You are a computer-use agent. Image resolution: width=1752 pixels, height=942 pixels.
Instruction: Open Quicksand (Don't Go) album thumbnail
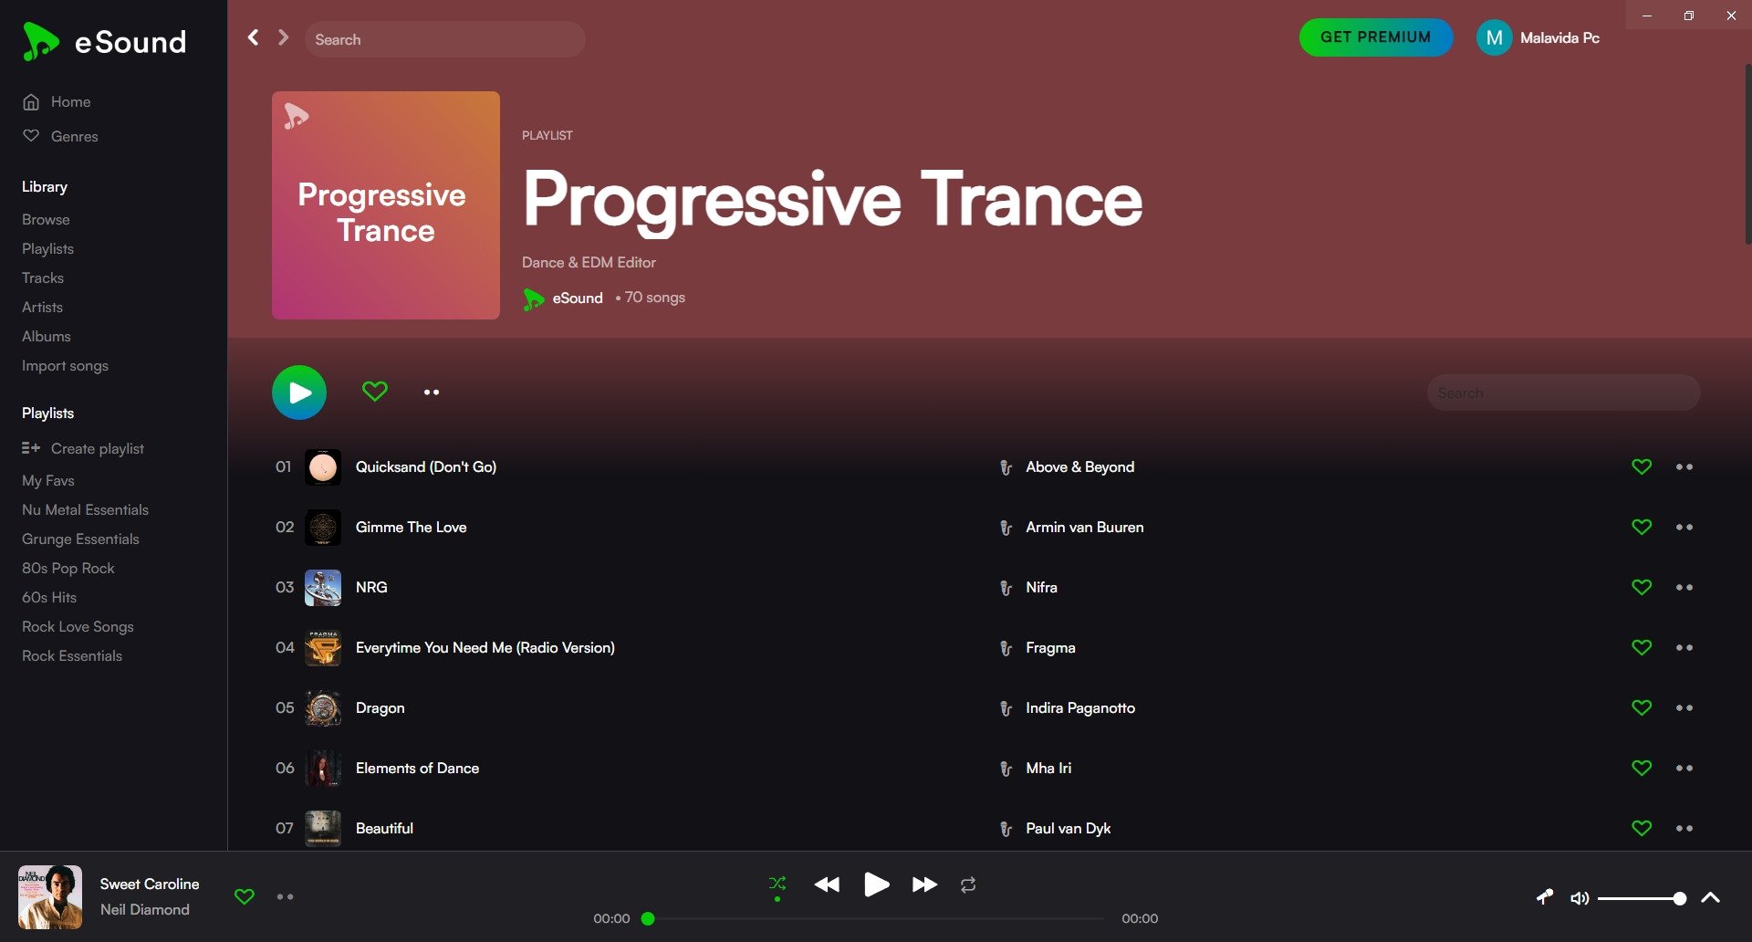coord(323,467)
